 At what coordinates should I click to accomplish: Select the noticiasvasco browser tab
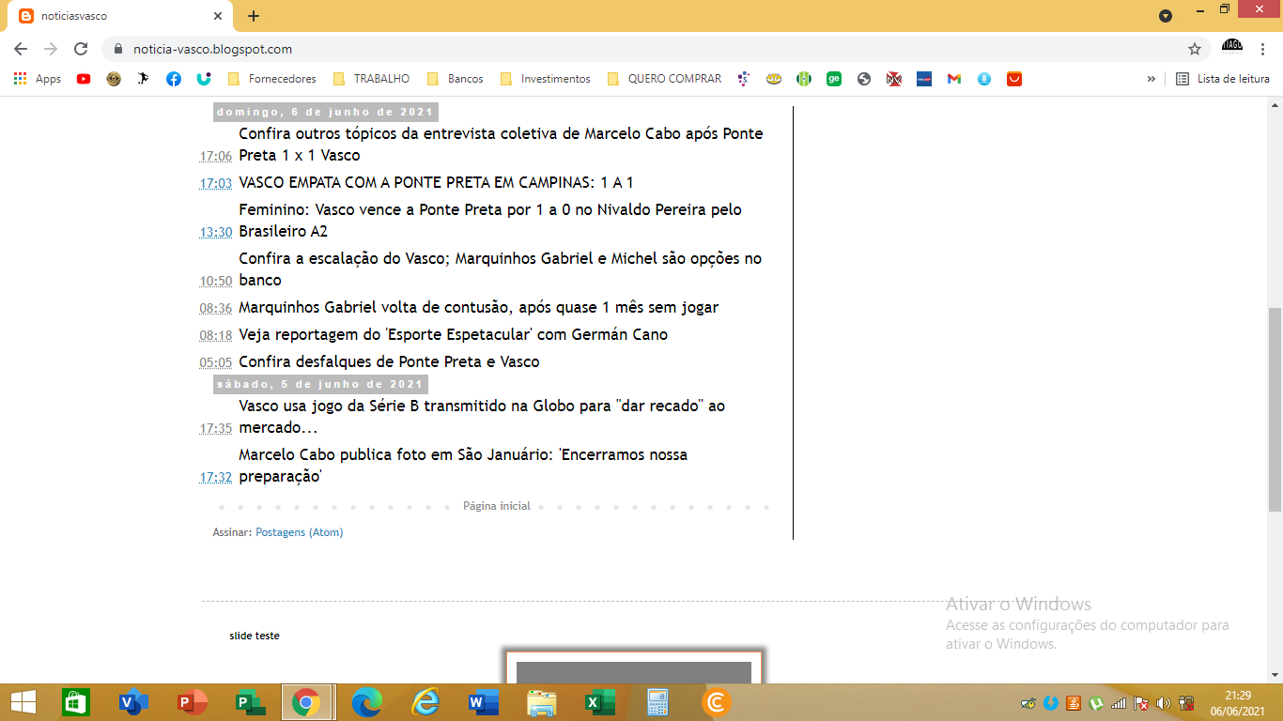pos(122,16)
